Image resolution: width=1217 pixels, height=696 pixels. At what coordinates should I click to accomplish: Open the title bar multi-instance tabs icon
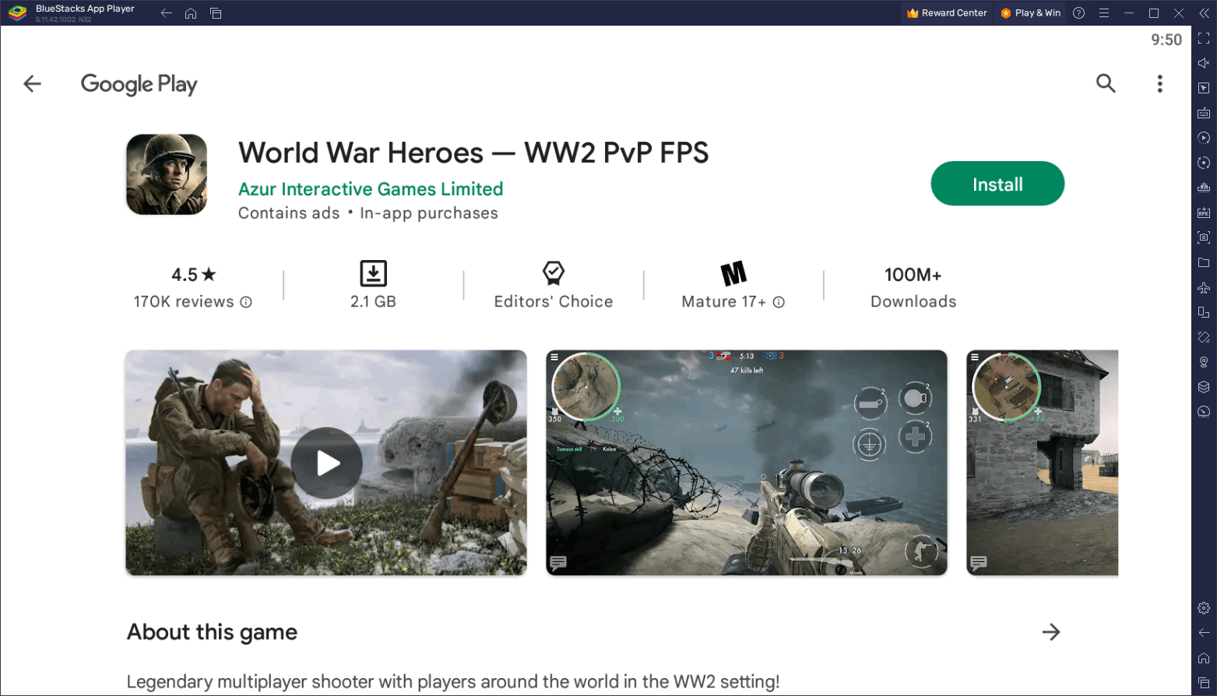click(x=216, y=13)
